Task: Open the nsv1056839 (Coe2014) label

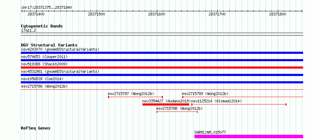Action: click(42, 79)
